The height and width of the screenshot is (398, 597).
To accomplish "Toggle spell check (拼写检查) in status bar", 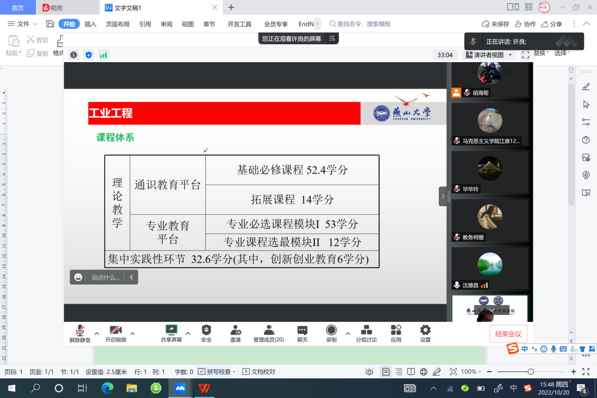I will pyautogui.click(x=216, y=372).
